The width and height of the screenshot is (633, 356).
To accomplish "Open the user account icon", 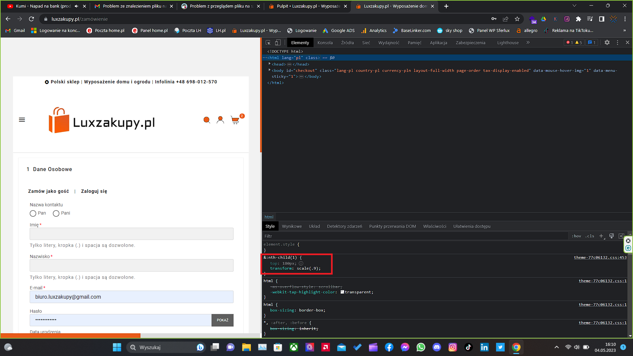I will pos(220,120).
